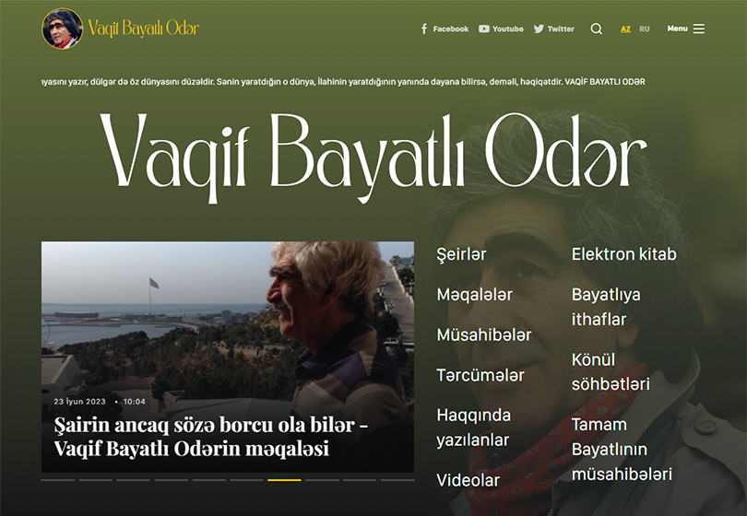Navigate to Tərcümələr

tap(480, 375)
